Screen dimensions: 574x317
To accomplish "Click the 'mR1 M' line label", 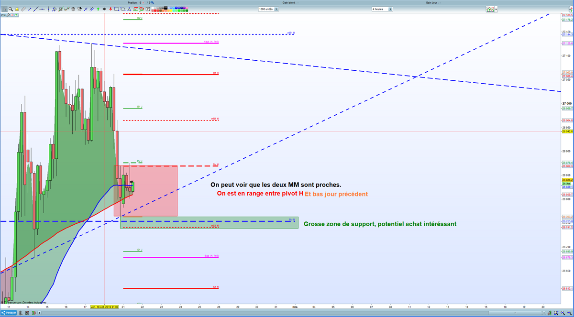I will 291,33.
